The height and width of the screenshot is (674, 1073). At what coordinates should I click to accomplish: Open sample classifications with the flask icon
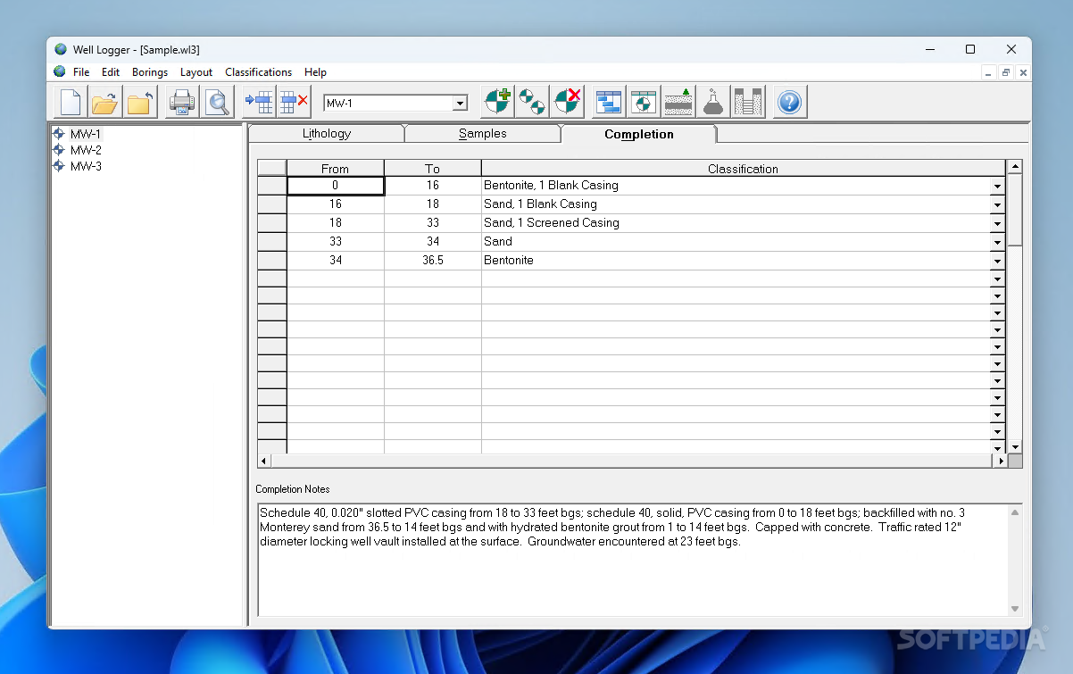point(712,103)
